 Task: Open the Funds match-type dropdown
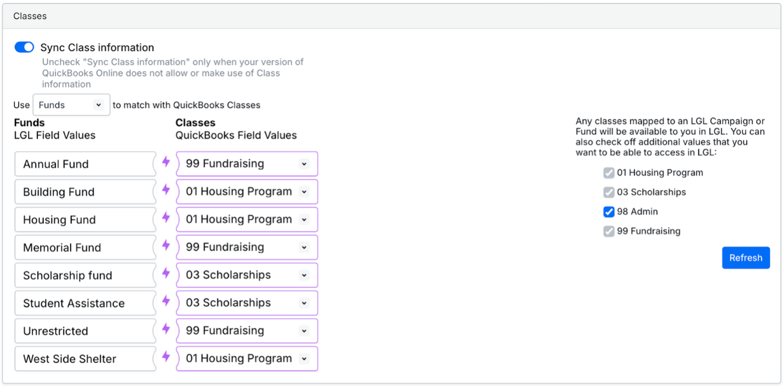click(x=71, y=105)
